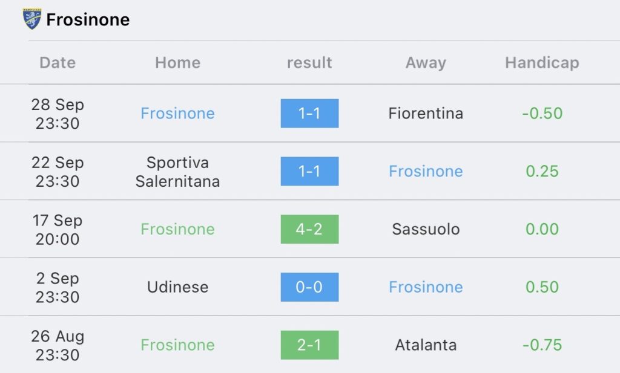The width and height of the screenshot is (620, 373).
Task: Click the result column header
Action: click(x=309, y=63)
